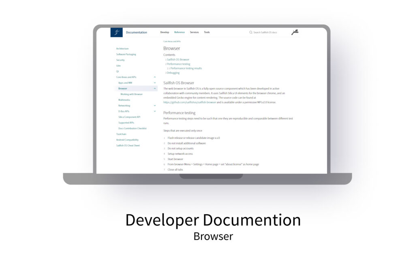The width and height of the screenshot is (415, 261).
Task: Select Core Areas and APIs sidebar item
Action: [126, 77]
